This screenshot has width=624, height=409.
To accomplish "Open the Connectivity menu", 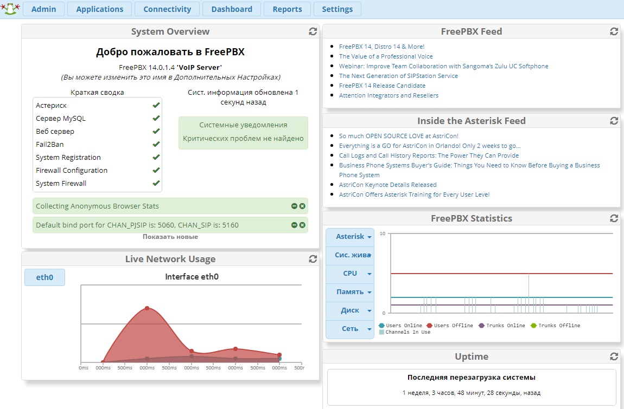I will (167, 9).
